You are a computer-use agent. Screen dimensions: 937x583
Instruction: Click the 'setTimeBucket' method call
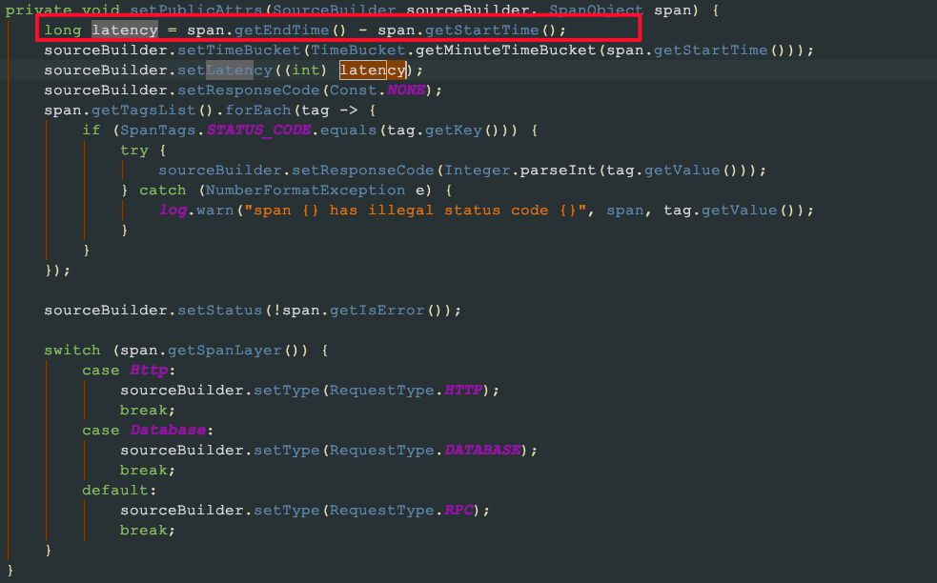coord(239,50)
